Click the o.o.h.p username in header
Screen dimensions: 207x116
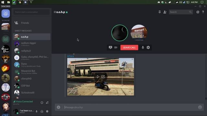coord(60,12)
